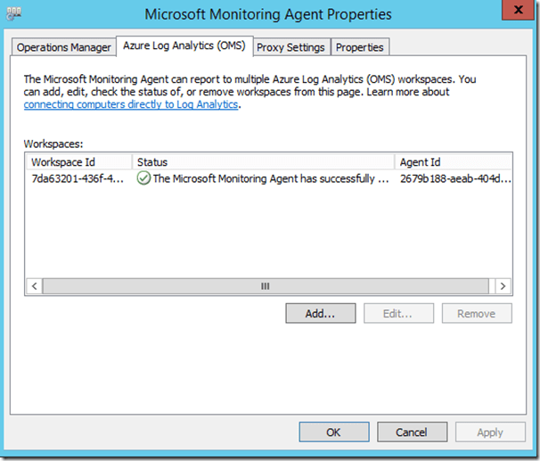Open the Proxy Settings tab
This screenshot has height=461, width=540.
290,47
